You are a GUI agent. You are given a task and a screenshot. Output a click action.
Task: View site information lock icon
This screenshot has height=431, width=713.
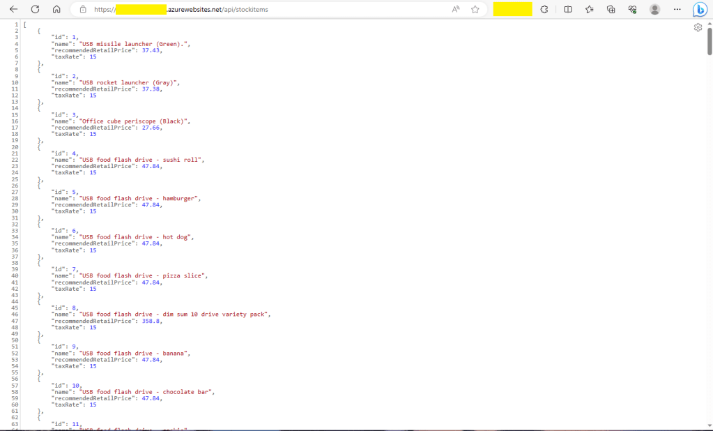click(x=83, y=10)
